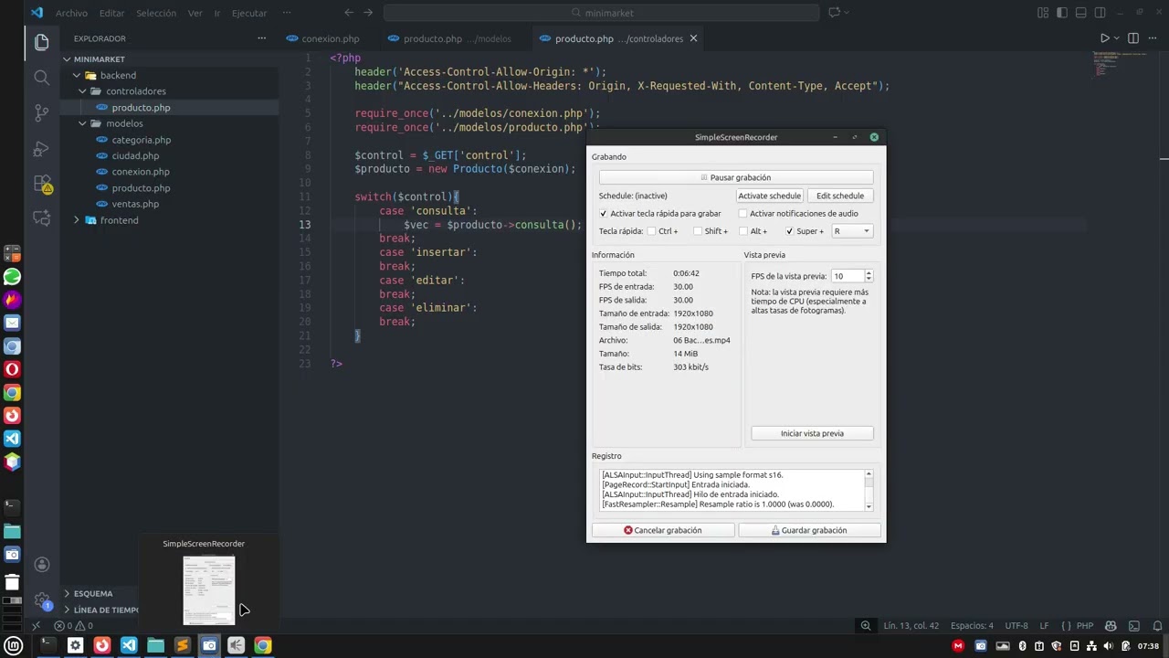
Task: Go forward with the navigation arrow
Action: click(x=368, y=13)
